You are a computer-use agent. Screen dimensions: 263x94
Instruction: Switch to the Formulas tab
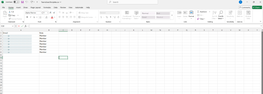pyautogui.click(x=47, y=7)
